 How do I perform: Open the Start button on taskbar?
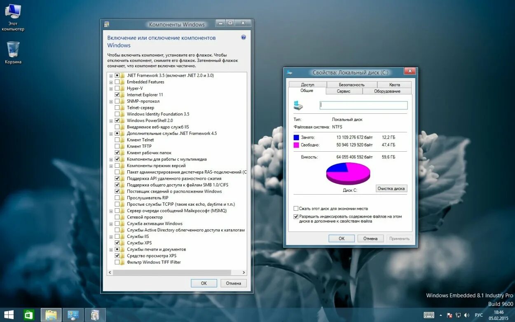9,315
